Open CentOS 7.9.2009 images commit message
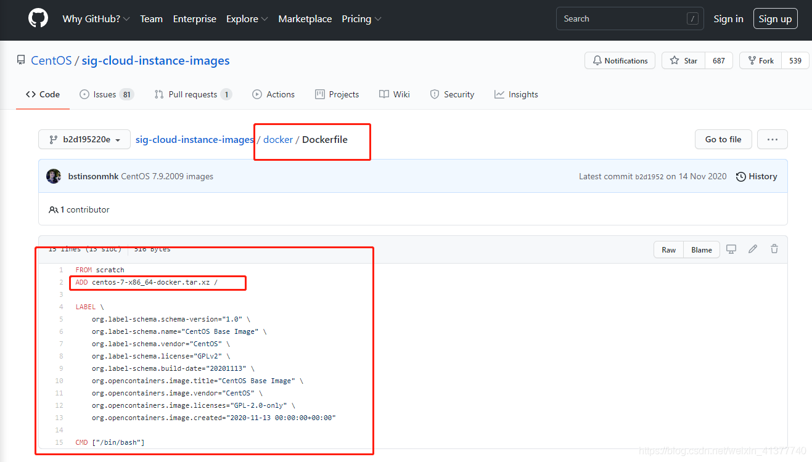 167,176
